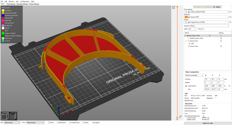Open the World coordinates dropdown
Viewport: 232px width, 125px height.
[x=194, y=75]
